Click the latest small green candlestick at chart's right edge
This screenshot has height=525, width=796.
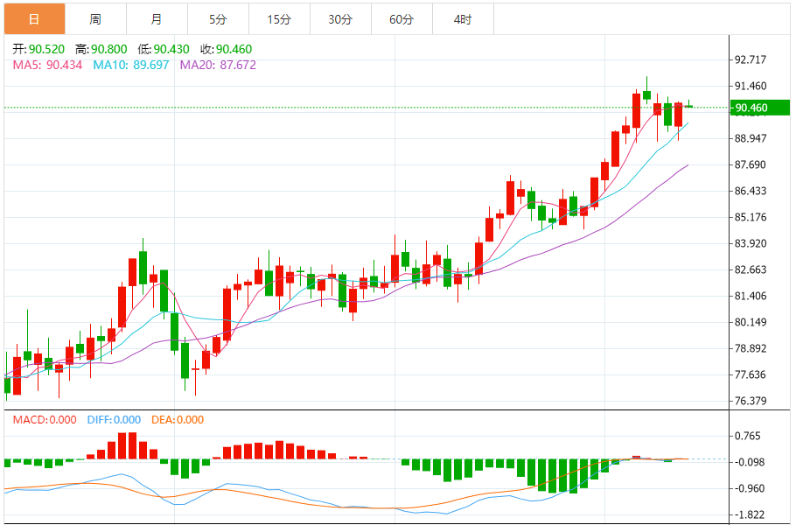689,106
